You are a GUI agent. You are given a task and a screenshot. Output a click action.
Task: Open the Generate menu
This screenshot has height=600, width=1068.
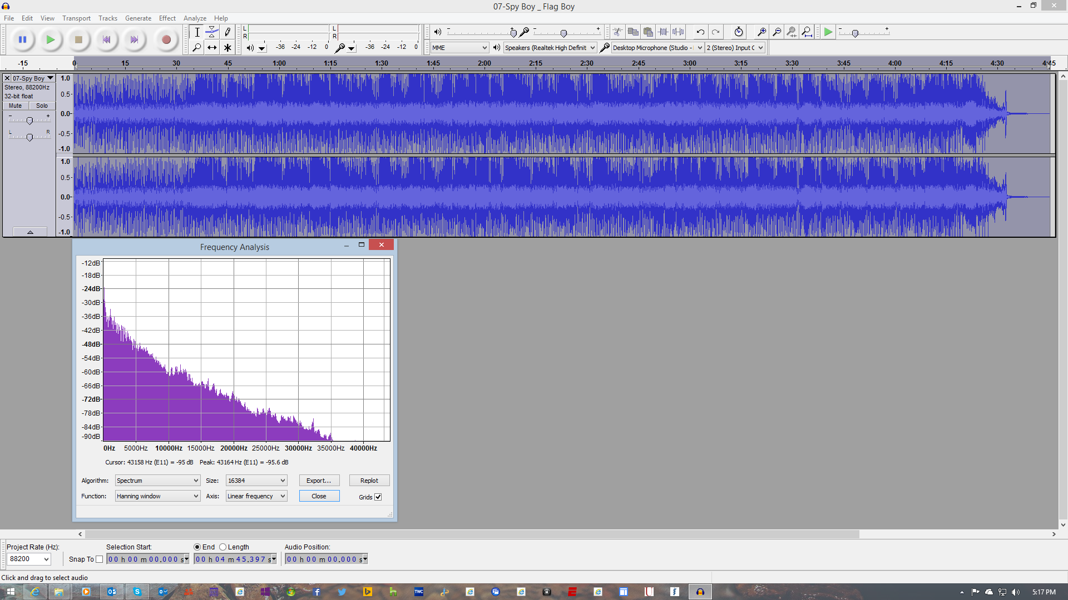(x=138, y=18)
